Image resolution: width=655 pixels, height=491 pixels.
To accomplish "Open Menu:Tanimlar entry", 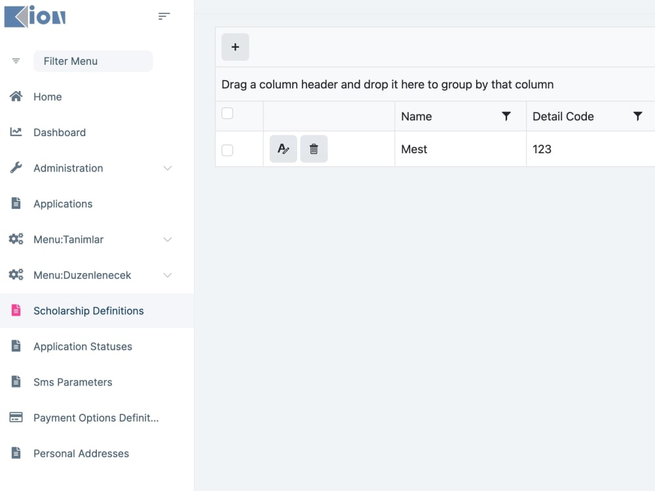I will point(69,240).
